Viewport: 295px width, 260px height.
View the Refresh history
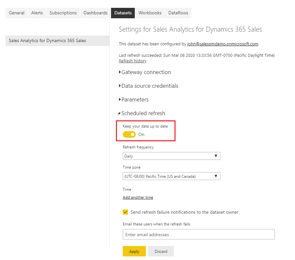pyautogui.click(x=133, y=61)
